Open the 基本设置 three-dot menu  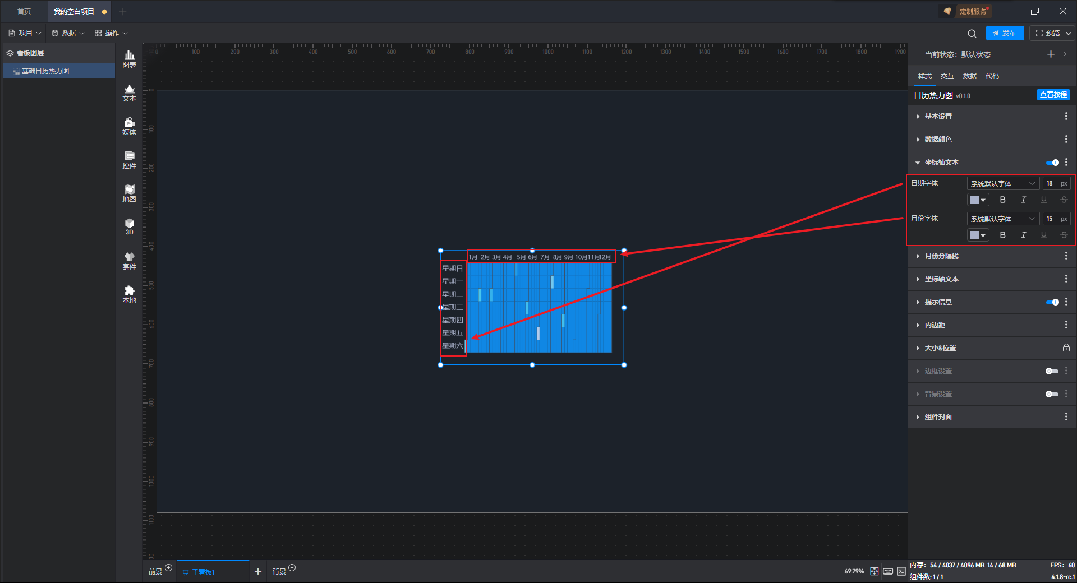(1066, 116)
